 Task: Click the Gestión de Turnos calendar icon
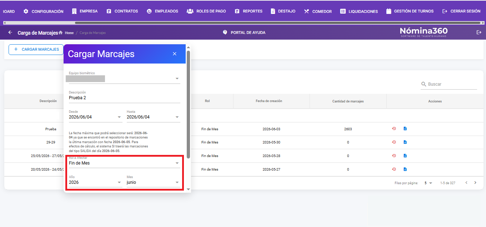pos(389,11)
